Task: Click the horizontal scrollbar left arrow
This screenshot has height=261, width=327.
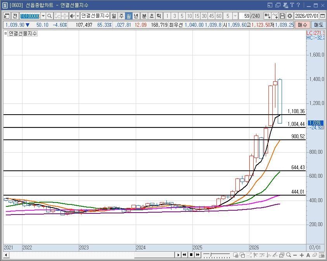Action: pos(6,255)
